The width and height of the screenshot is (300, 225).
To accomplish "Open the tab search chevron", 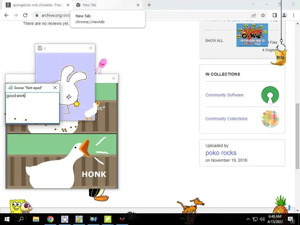I will (x=253, y=4).
